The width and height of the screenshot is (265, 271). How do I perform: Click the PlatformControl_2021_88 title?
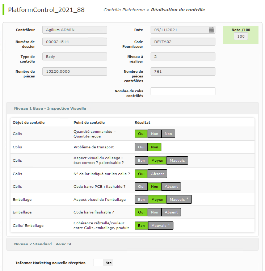coord(46,10)
